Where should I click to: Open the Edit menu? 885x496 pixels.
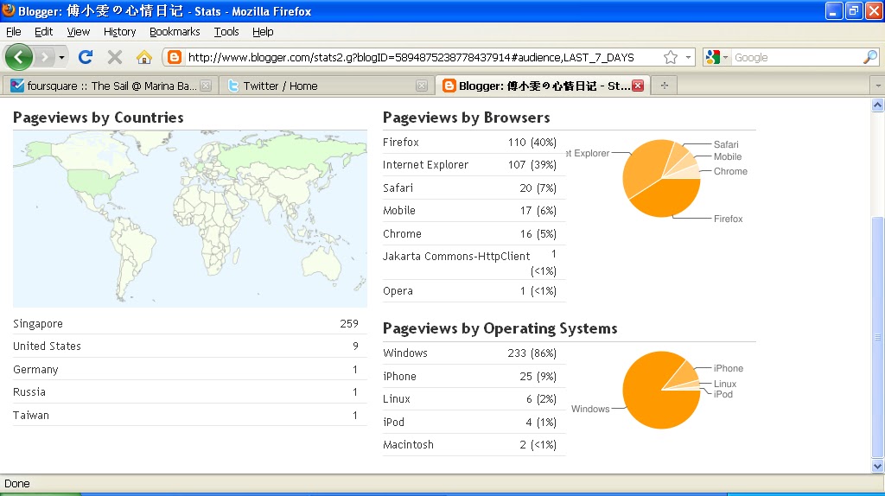(43, 32)
